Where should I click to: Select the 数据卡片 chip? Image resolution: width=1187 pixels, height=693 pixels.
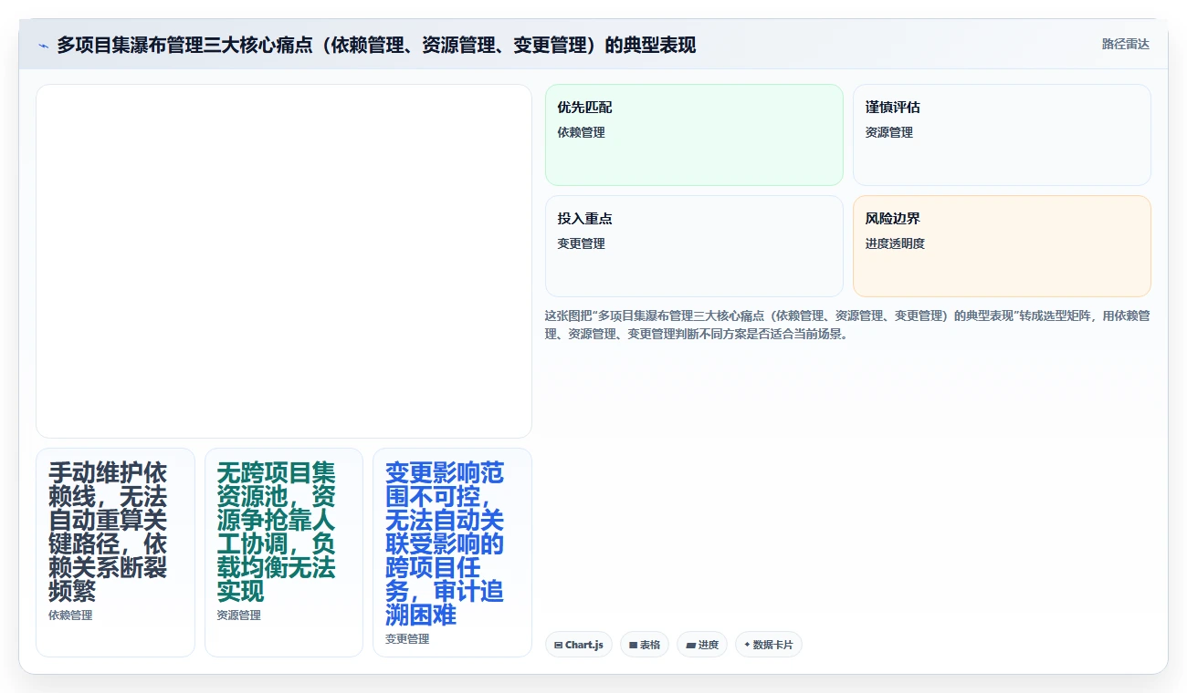pyautogui.click(x=769, y=645)
